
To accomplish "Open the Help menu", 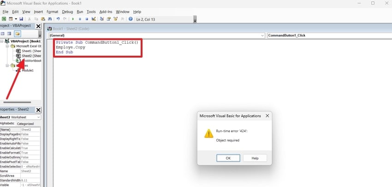I will (137, 12).
